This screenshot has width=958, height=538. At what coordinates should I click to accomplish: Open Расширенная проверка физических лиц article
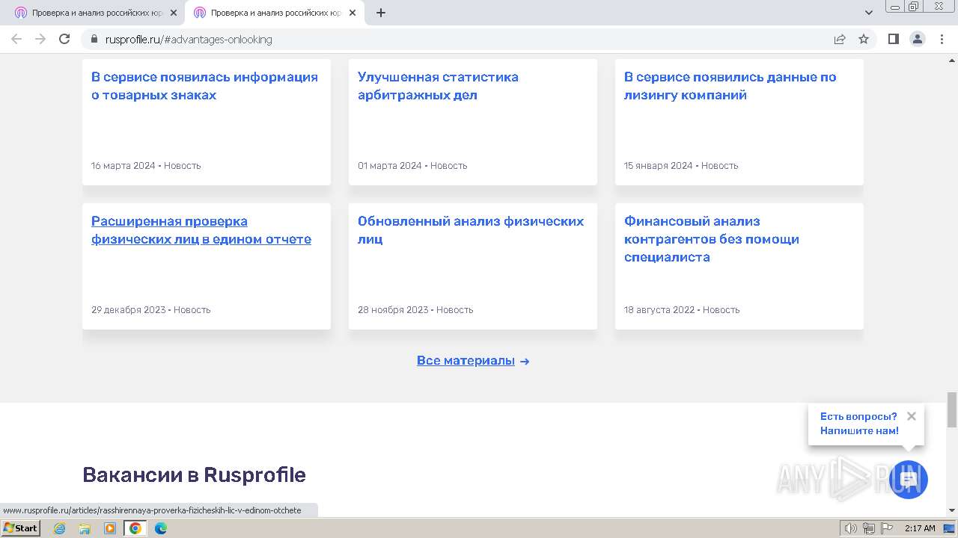(x=201, y=230)
